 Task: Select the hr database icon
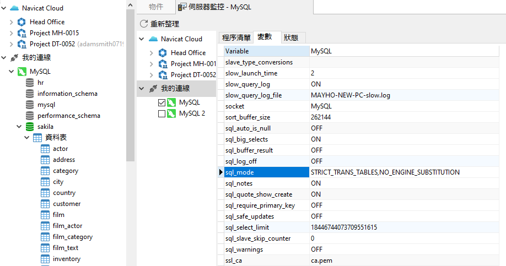pos(30,83)
